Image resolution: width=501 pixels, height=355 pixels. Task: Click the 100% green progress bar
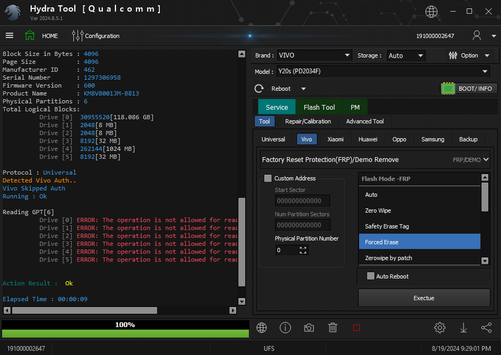pyautogui.click(x=126, y=333)
